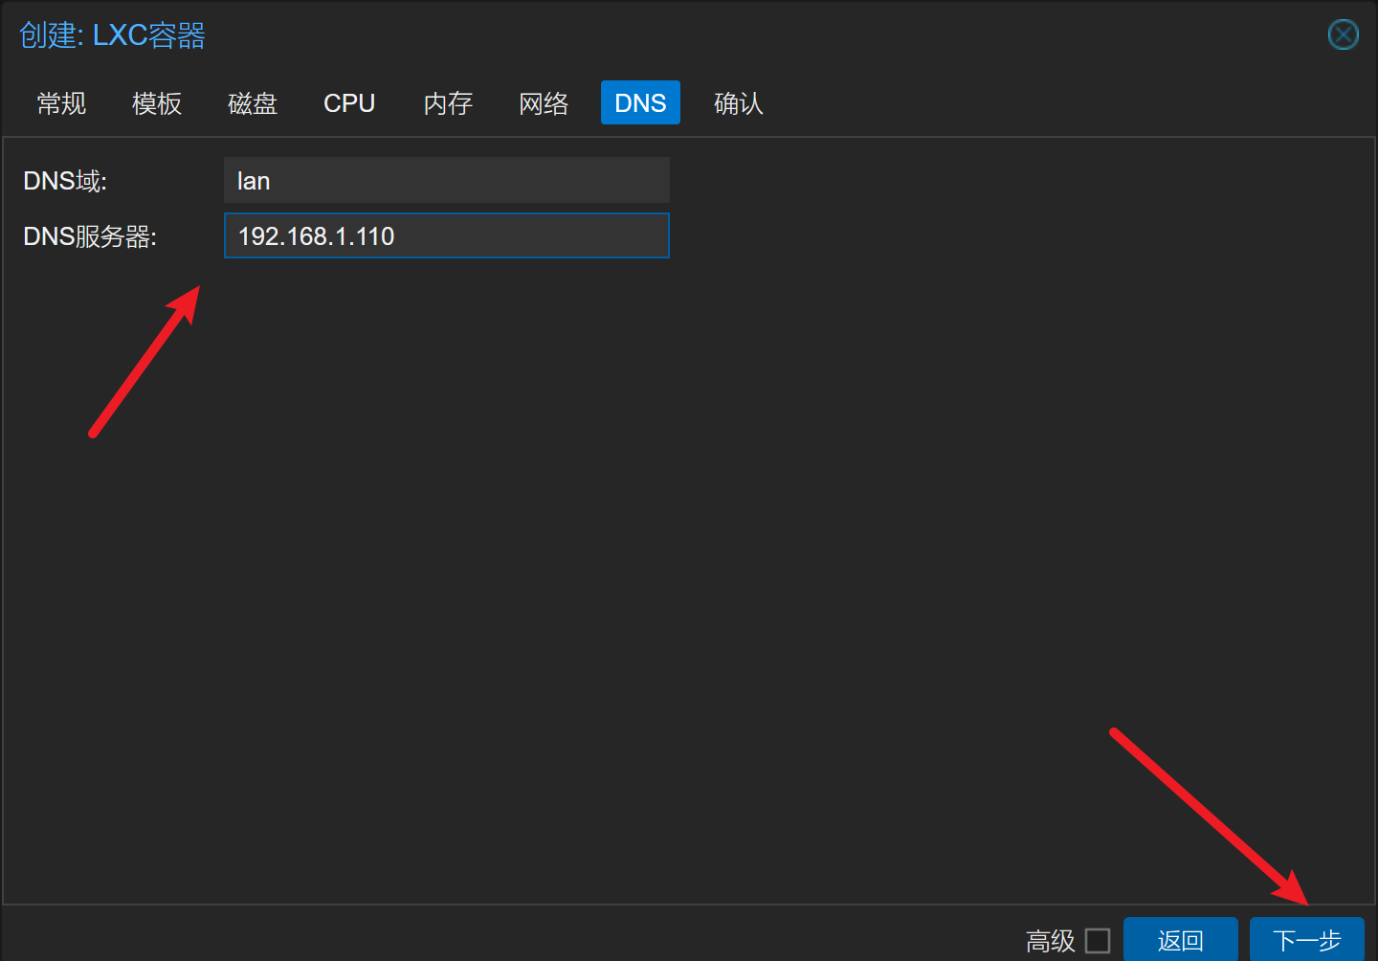Jump to the 确认 tab
Image resolution: width=1378 pixels, height=961 pixels.
738,103
